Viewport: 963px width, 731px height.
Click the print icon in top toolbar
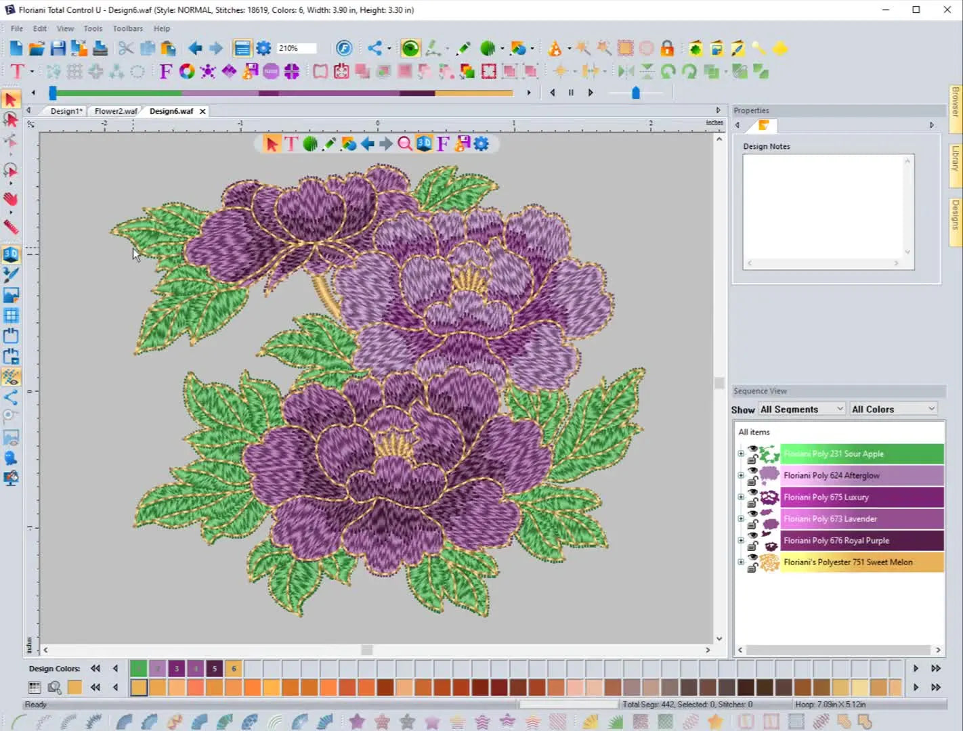tap(100, 48)
